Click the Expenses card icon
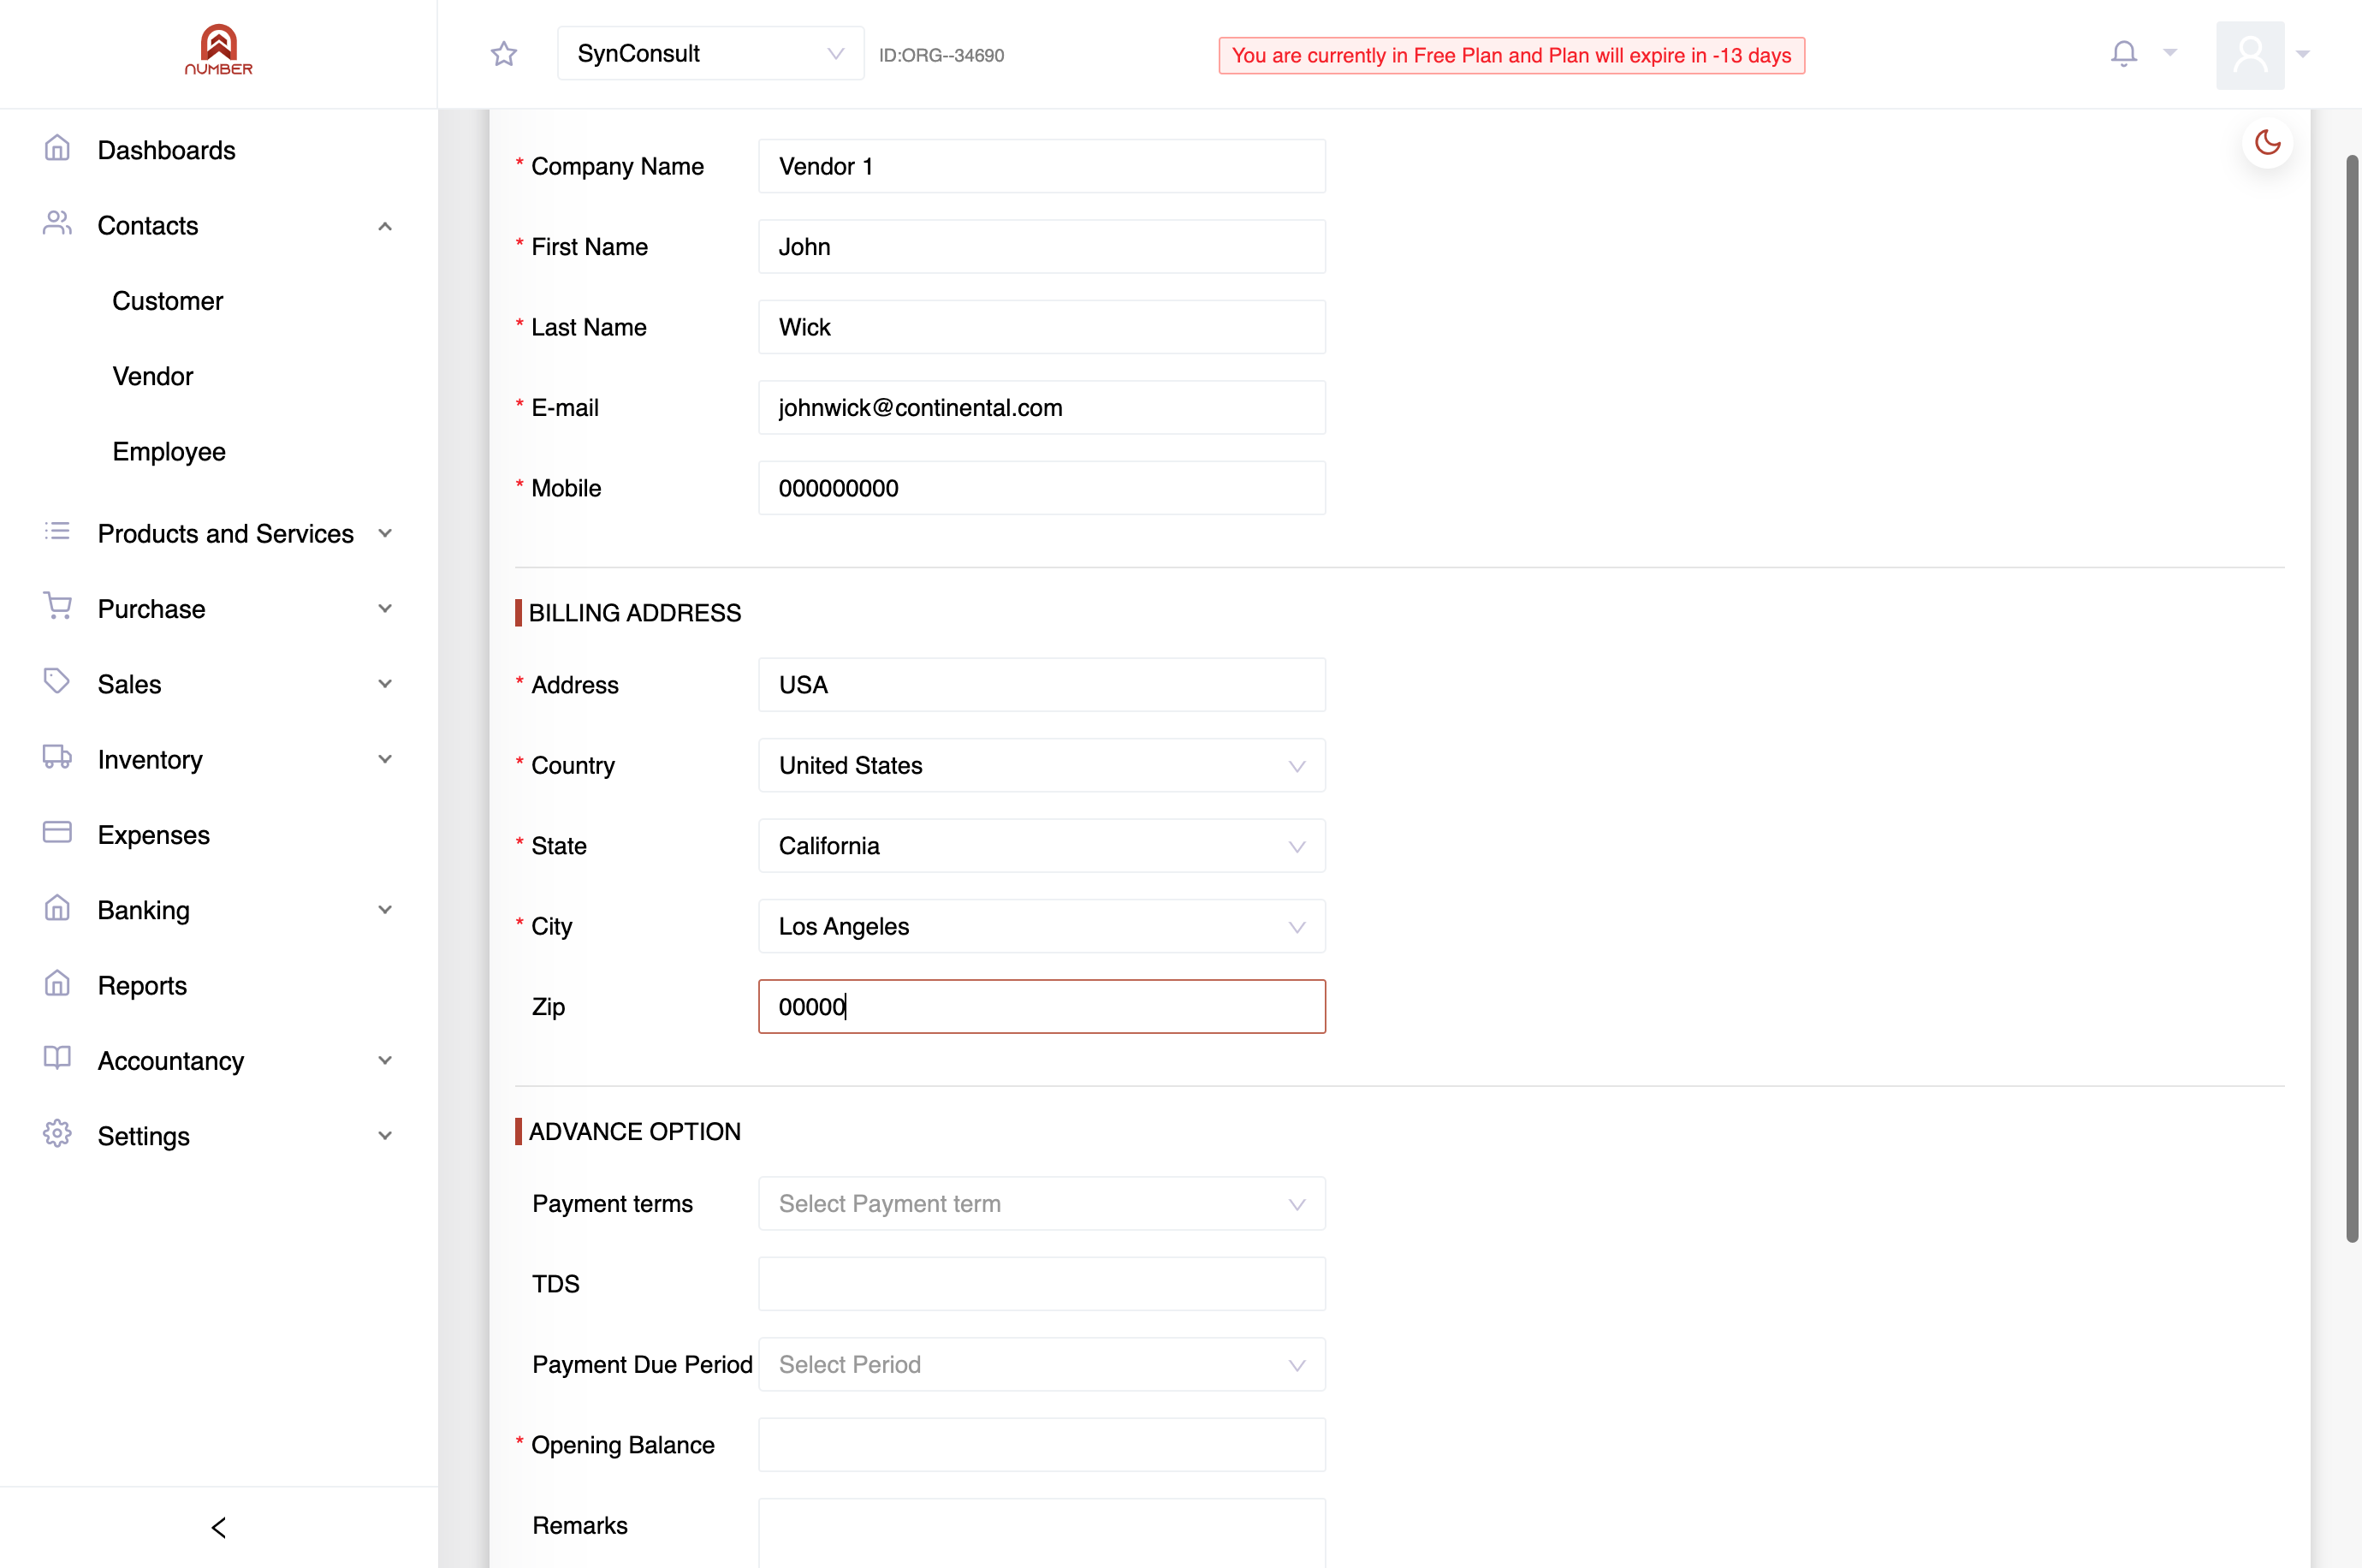 point(57,833)
